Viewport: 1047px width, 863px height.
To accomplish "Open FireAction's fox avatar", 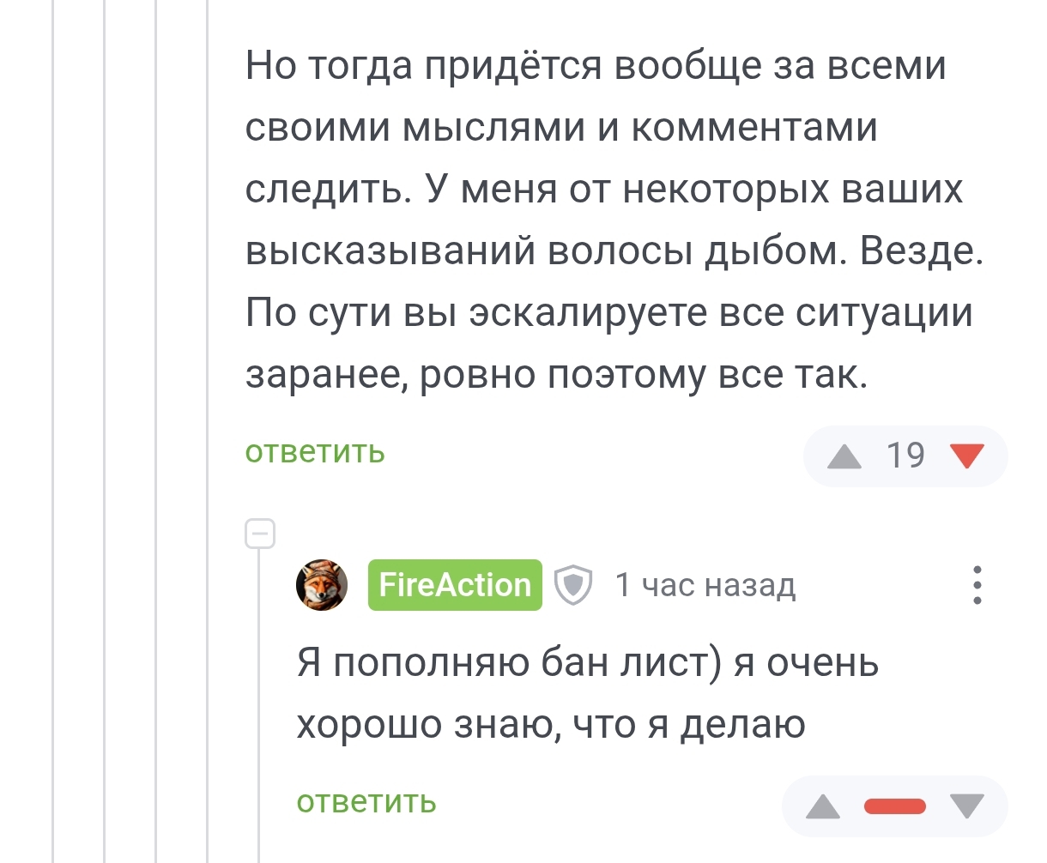I will 322,585.
